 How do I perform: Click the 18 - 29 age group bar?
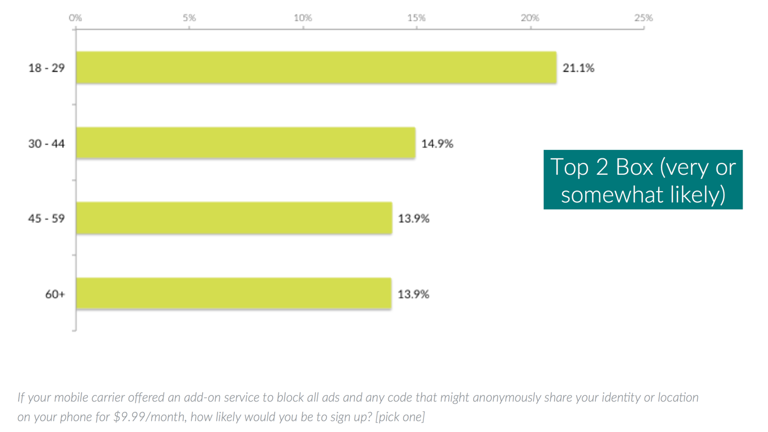pos(316,68)
